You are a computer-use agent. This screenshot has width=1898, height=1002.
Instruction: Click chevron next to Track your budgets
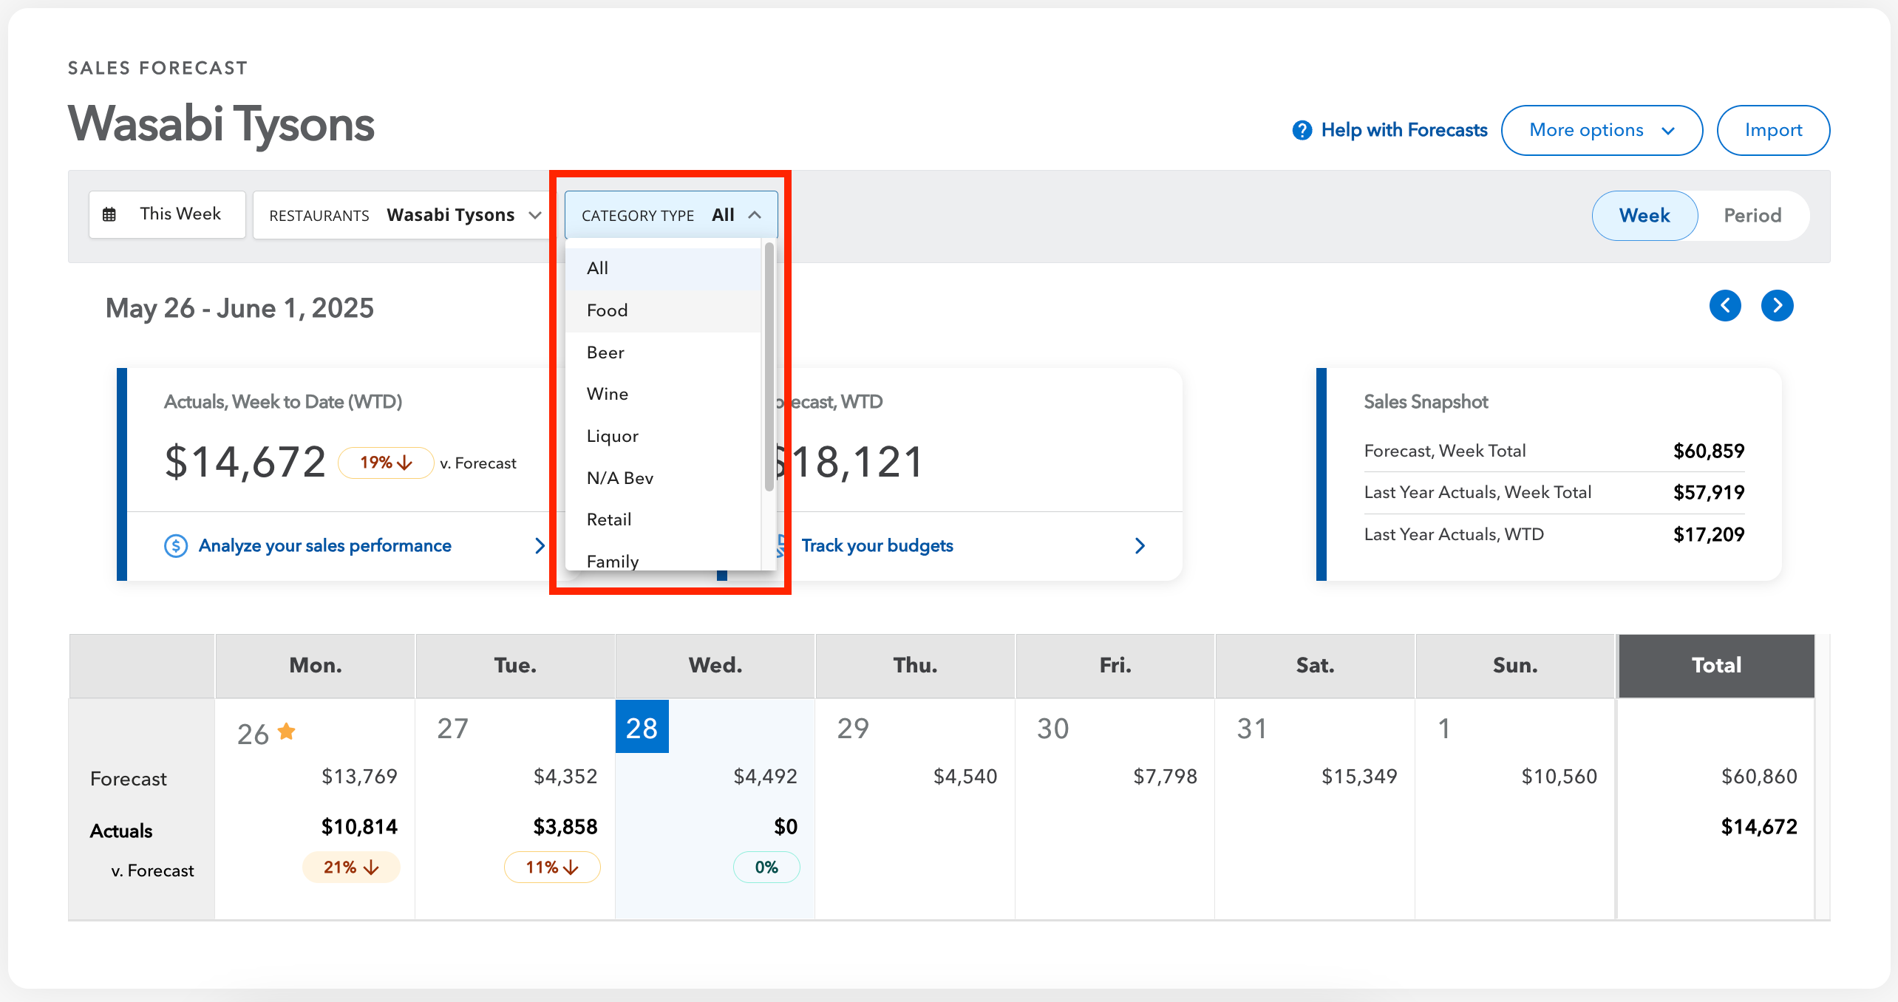[x=1140, y=546]
